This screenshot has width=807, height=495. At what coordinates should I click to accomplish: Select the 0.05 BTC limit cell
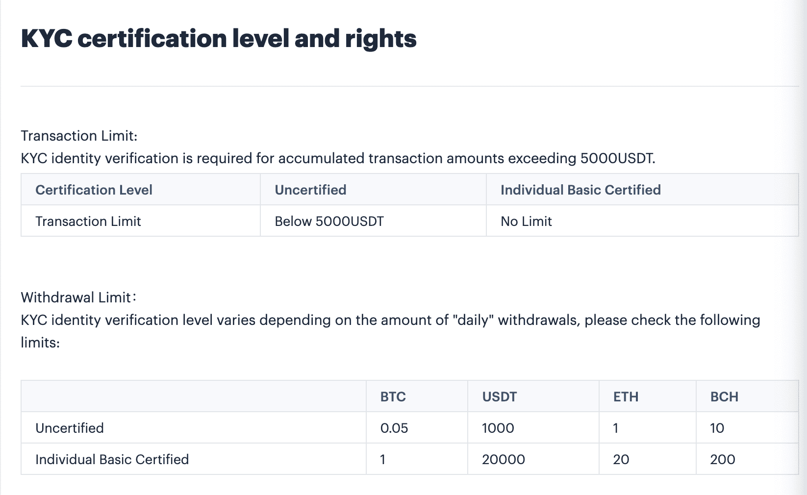[x=394, y=428]
